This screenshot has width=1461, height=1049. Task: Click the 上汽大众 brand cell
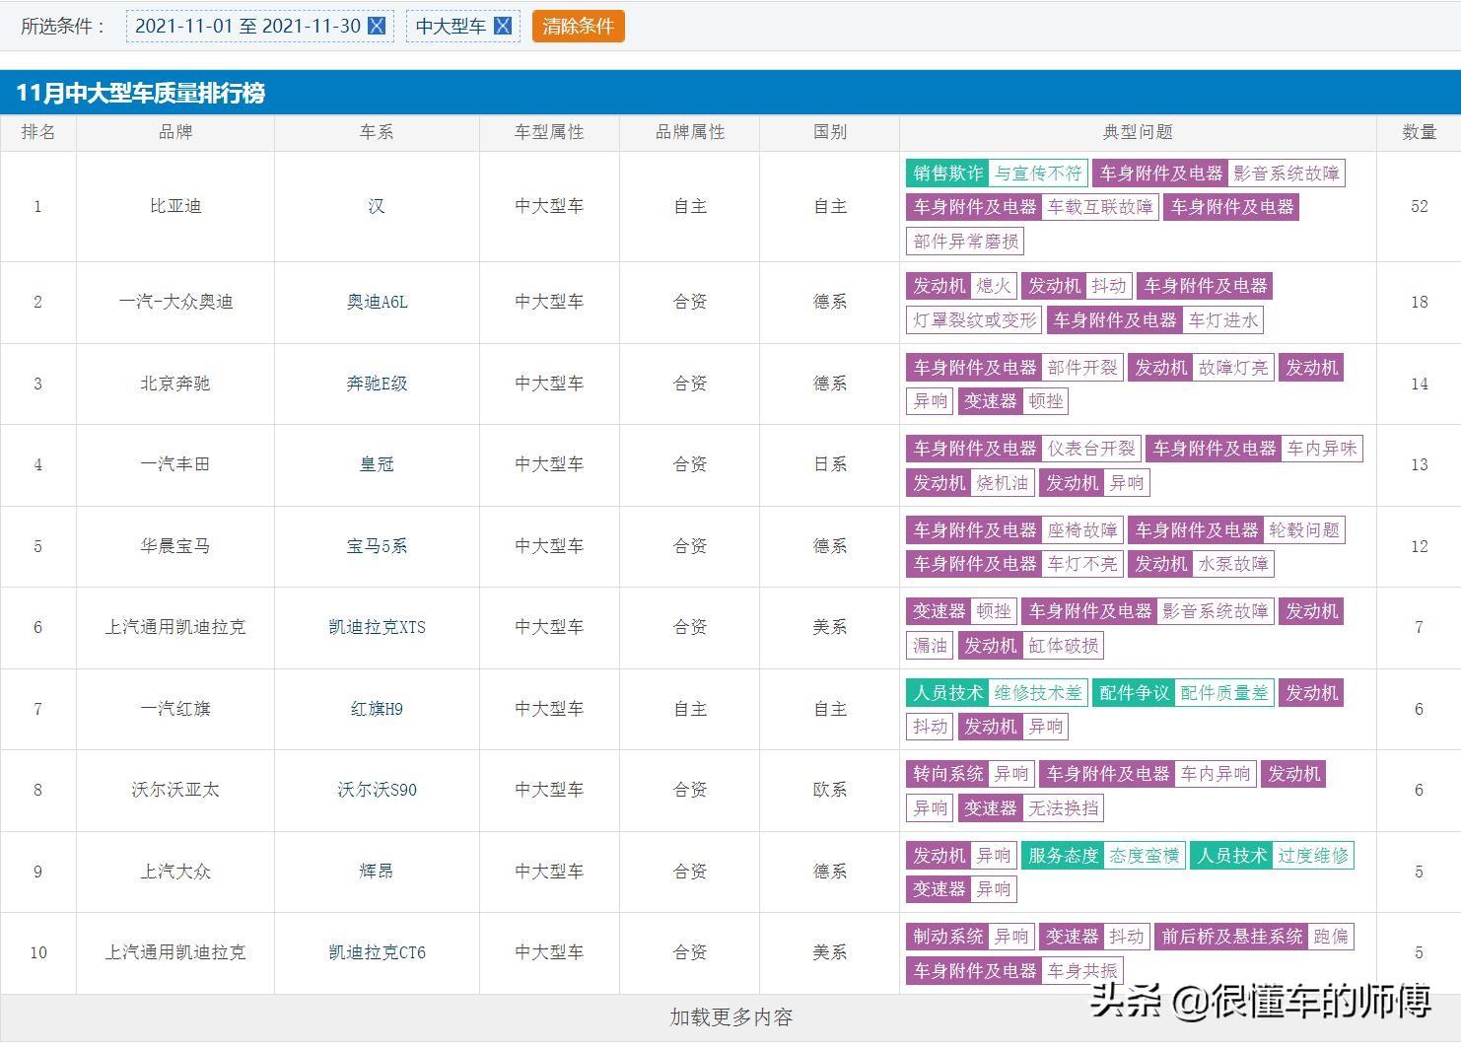[x=175, y=872]
